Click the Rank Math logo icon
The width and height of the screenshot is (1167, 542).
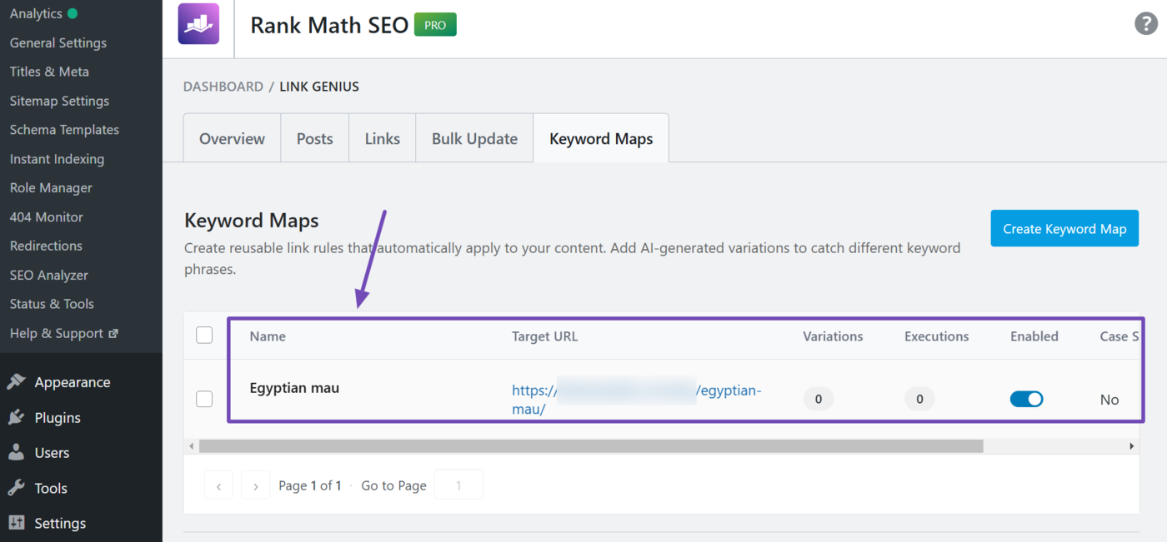coord(198,23)
